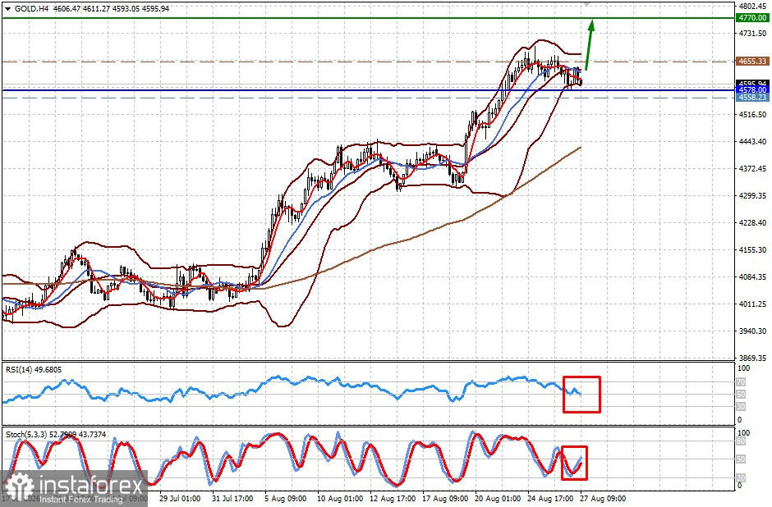Click the 10 Aug 01:00 time label
This screenshot has height=507, width=772.
(340, 499)
